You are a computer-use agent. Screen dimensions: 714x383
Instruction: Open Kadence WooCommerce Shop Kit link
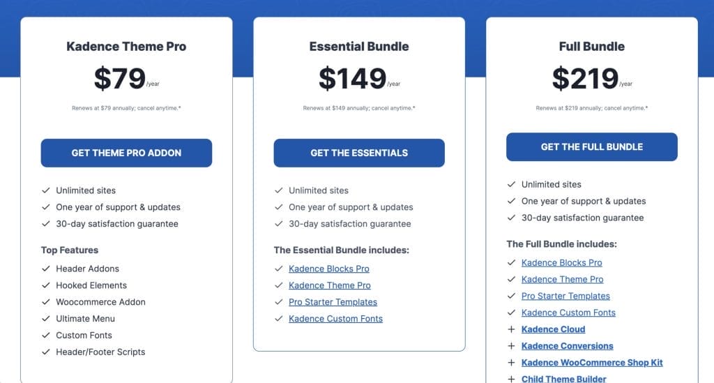click(592, 363)
